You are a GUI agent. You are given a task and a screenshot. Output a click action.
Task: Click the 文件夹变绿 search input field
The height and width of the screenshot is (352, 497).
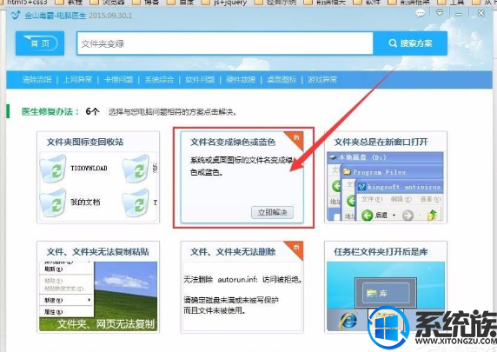[225, 43]
